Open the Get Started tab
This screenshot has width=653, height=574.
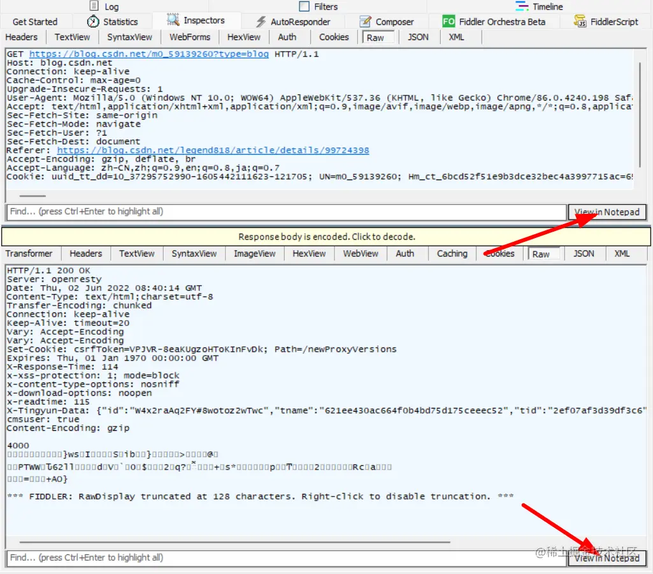pos(35,22)
